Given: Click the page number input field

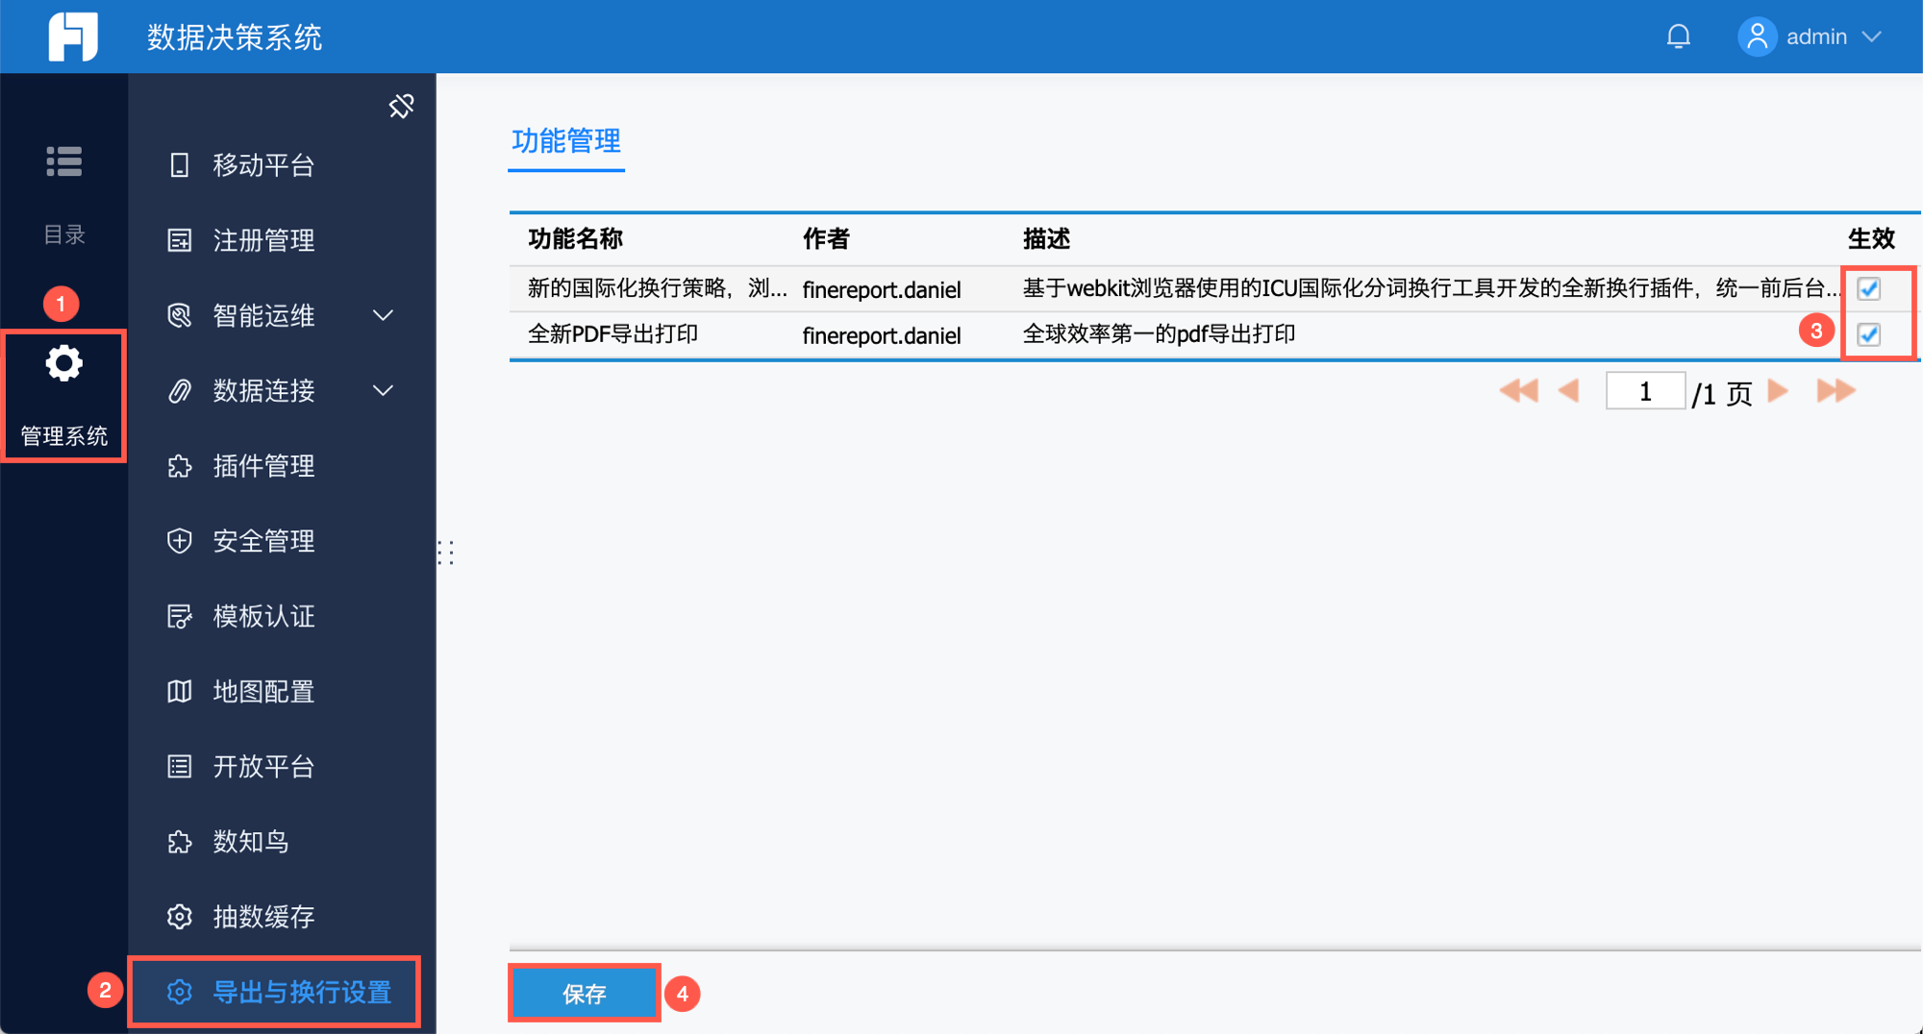Looking at the screenshot, I should [1645, 391].
